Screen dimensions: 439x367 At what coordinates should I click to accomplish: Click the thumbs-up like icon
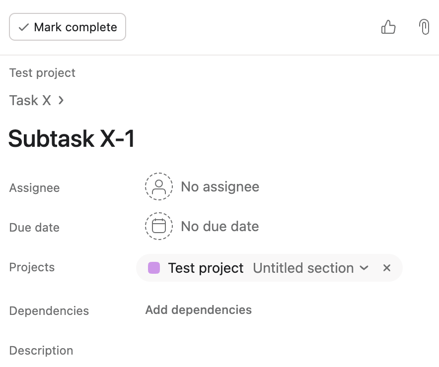pyautogui.click(x=388, y=27)
